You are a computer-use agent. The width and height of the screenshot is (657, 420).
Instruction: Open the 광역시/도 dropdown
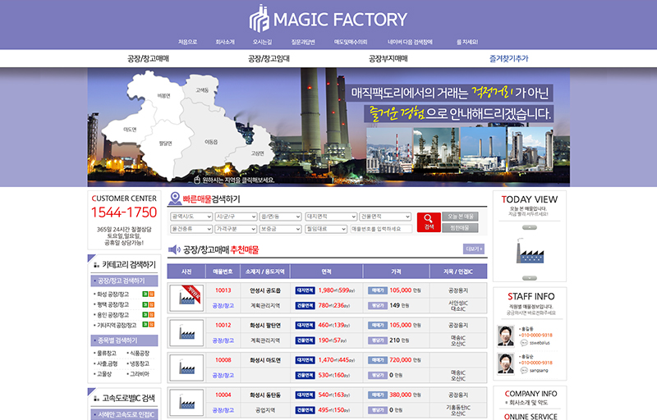click(191, 217)
